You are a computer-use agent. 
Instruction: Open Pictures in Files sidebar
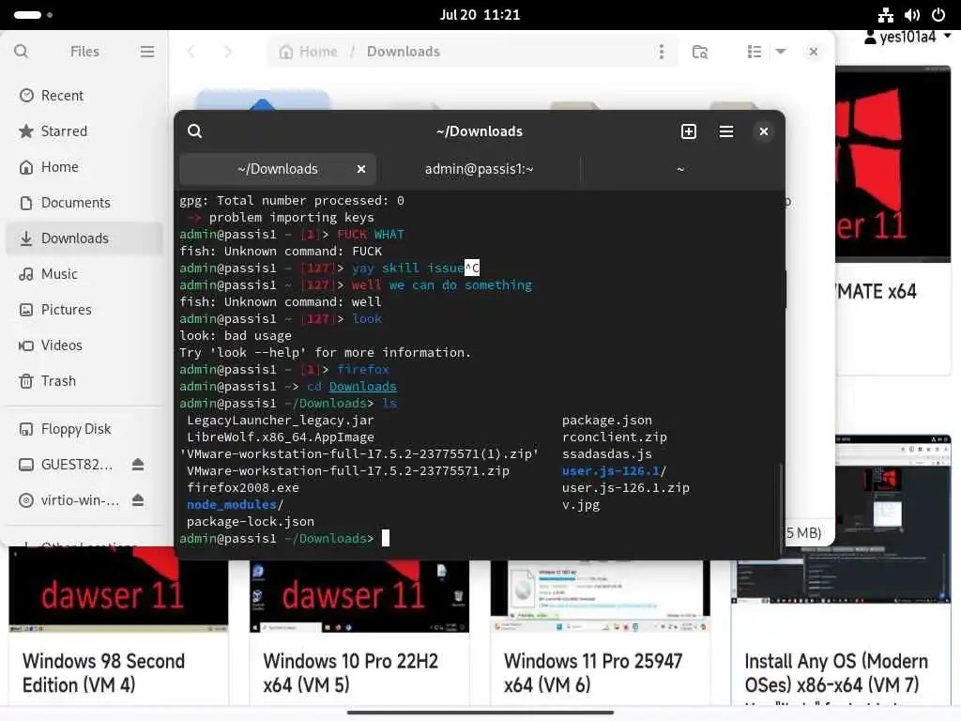pos(84,310)
